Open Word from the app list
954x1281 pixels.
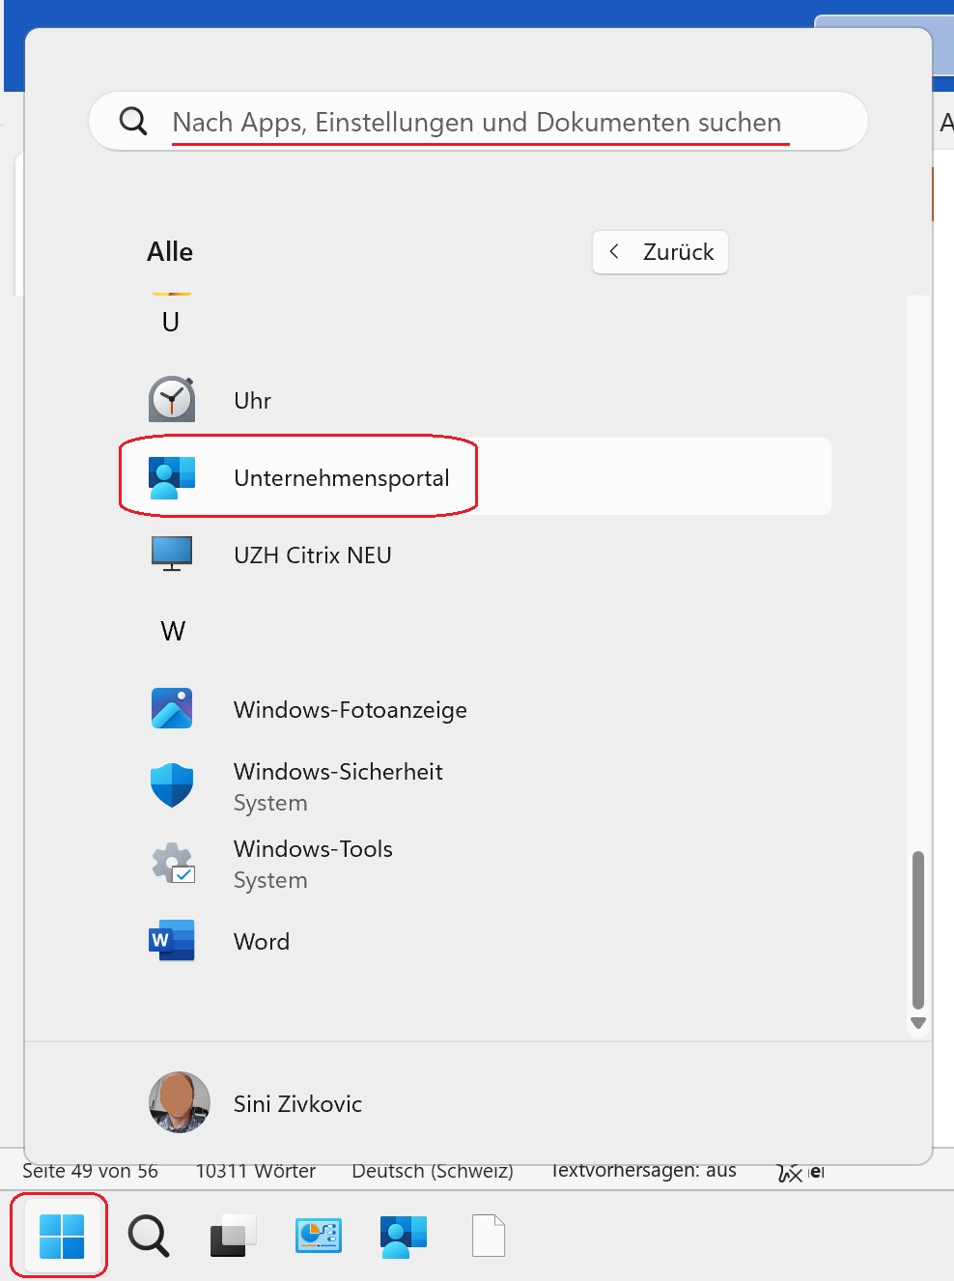[261, 940]
